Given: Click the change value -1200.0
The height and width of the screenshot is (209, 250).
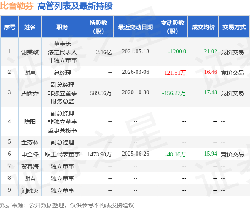Looking at the screenshot, I should pyautogui.click(x=177, y=51).
